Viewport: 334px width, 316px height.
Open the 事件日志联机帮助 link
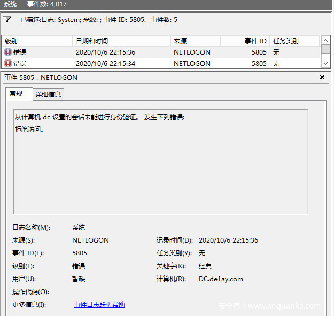(99, 305)
